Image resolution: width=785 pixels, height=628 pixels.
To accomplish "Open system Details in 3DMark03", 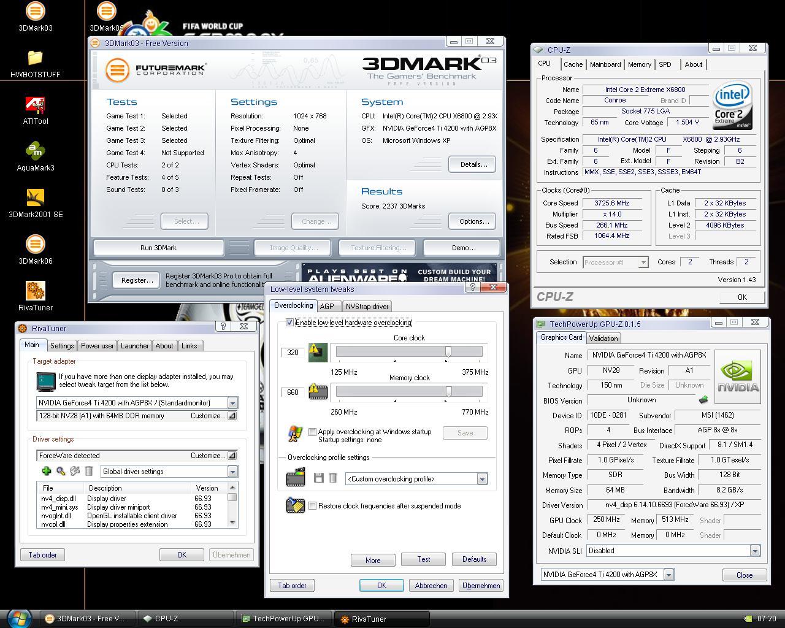I will (x=472, y=164).
